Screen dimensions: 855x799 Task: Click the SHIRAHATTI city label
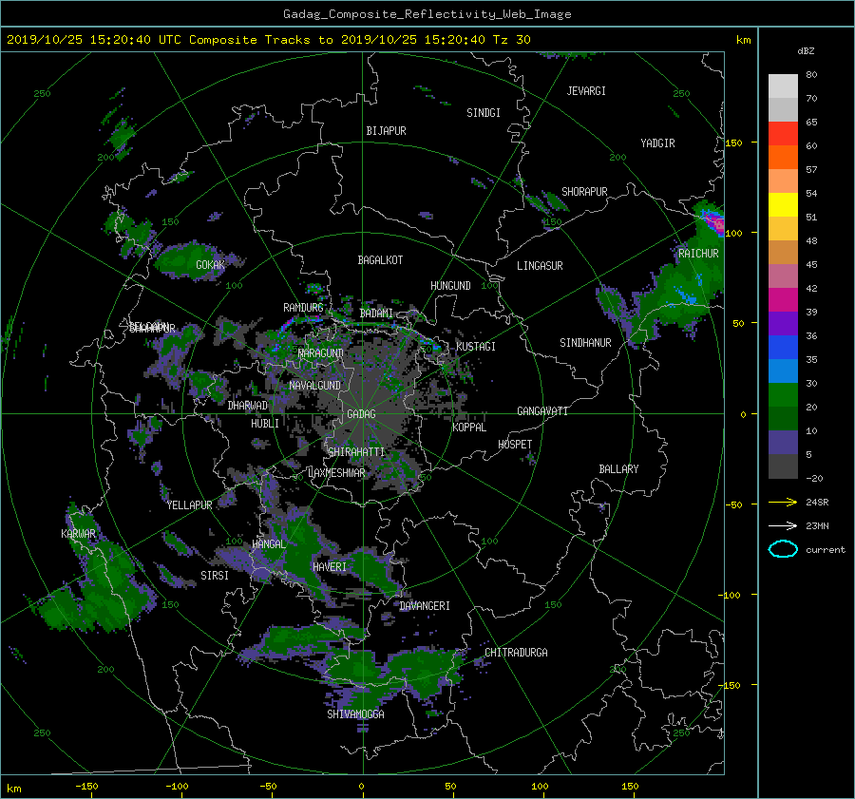pyautogui.click(x=356, y=451)
